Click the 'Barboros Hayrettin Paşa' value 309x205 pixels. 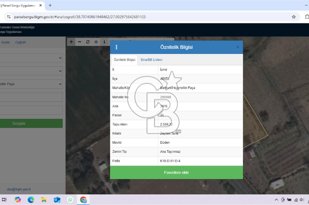pos(178,88)
